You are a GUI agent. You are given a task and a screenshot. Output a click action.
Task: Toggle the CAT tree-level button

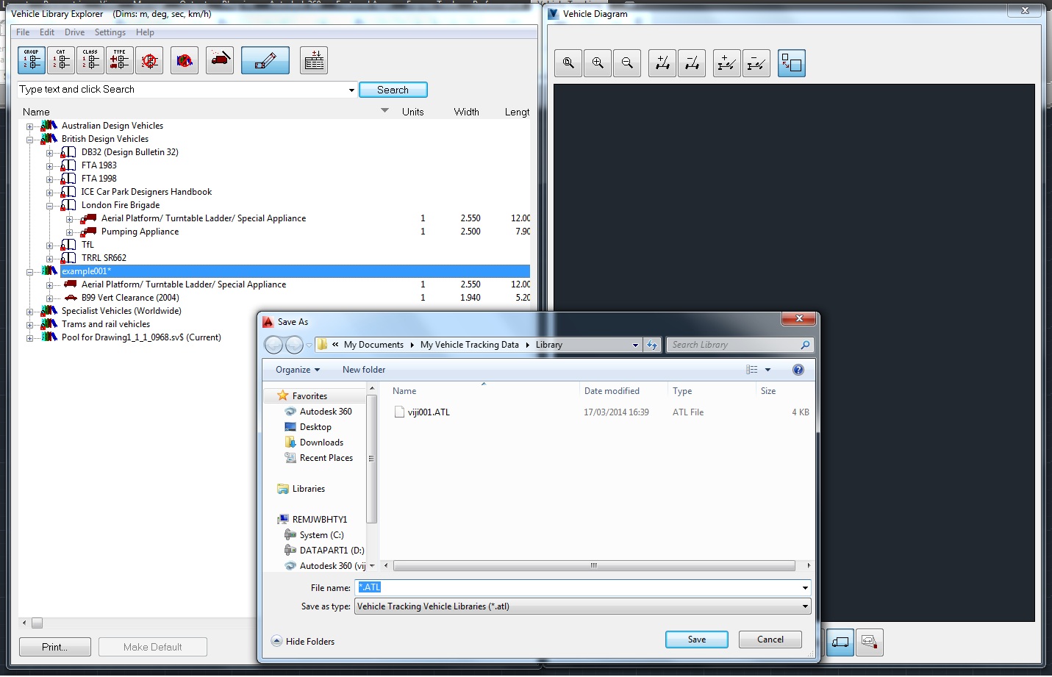pos(61,60)
